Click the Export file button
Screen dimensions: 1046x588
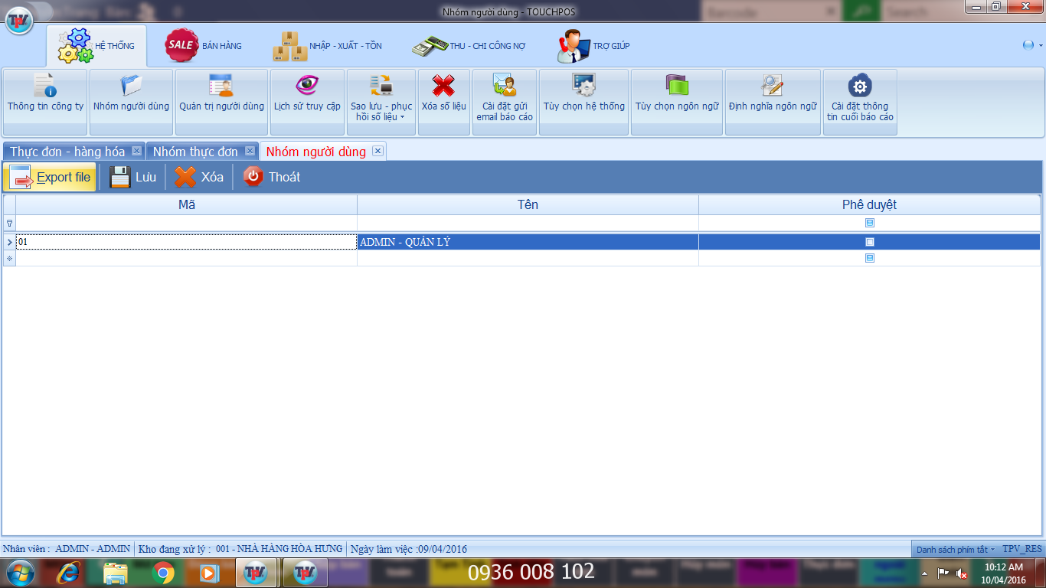point(50,177)
